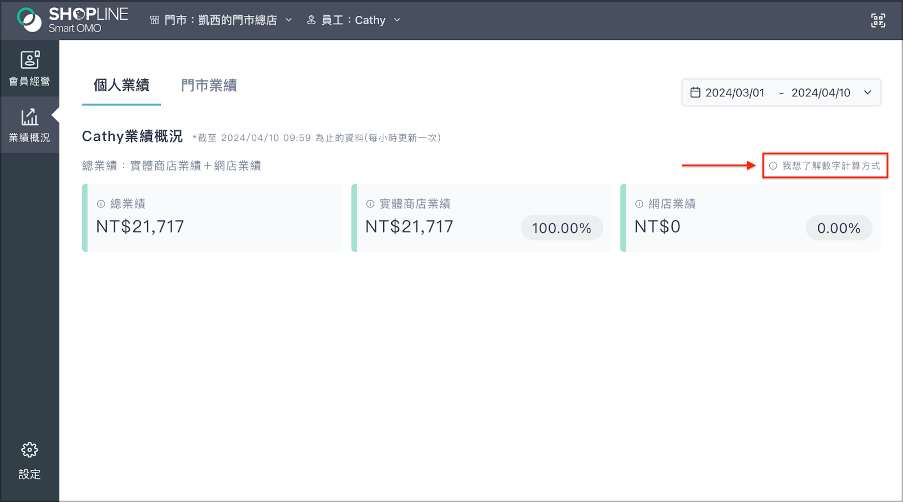This screenshot has width=903, height=502.
Task: Click the 100.00% badge in 實體商店業績 card
Action: click(x=562, y=228)
